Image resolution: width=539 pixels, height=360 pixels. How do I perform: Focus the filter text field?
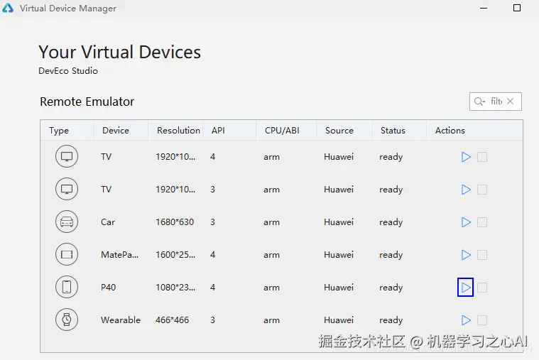[x=496, y=101]
